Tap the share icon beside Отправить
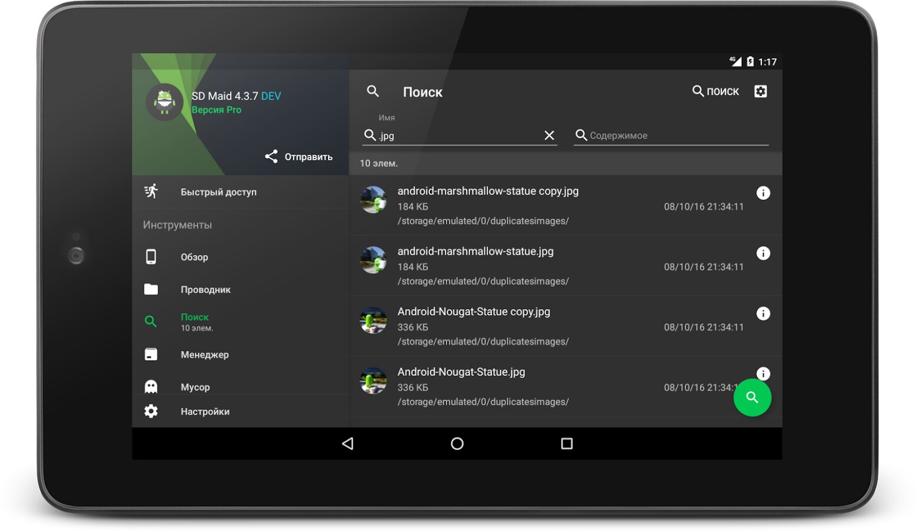 point(271,156)
